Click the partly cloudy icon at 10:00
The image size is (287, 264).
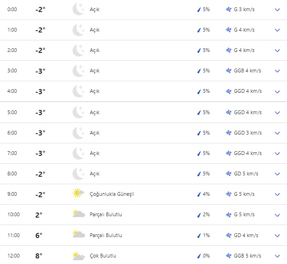(x=78, y=214)
